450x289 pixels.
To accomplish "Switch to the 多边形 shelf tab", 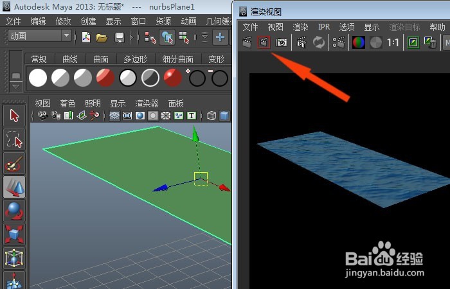I will pos(135,59).
